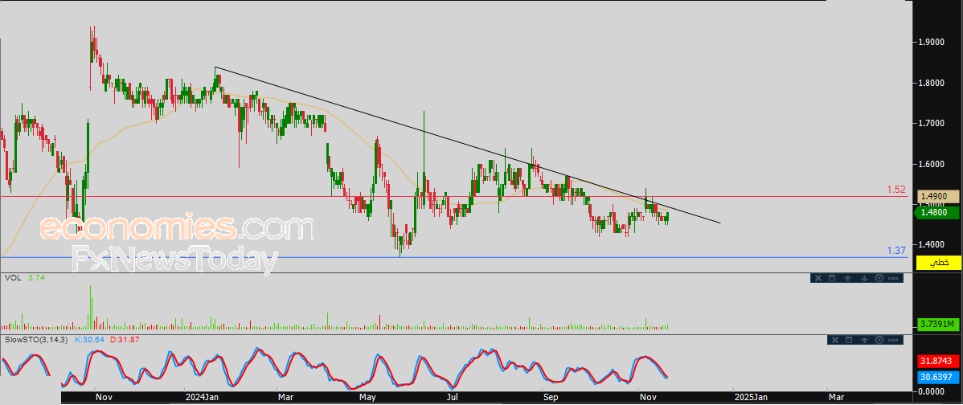Maximize the SlowSTO indicator panel

click(849, 340)
